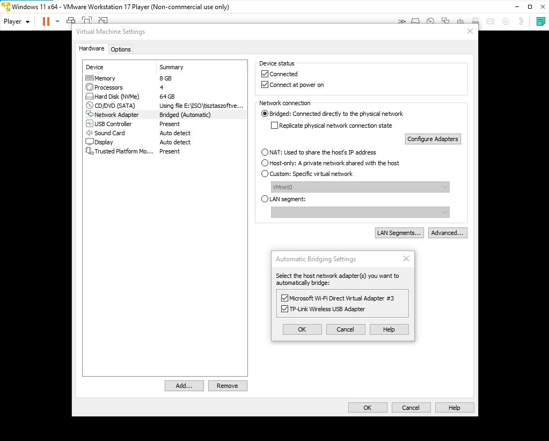Confirm Automatic Bridging Settings with OK

pyautogui.click(x=302, y=329)
